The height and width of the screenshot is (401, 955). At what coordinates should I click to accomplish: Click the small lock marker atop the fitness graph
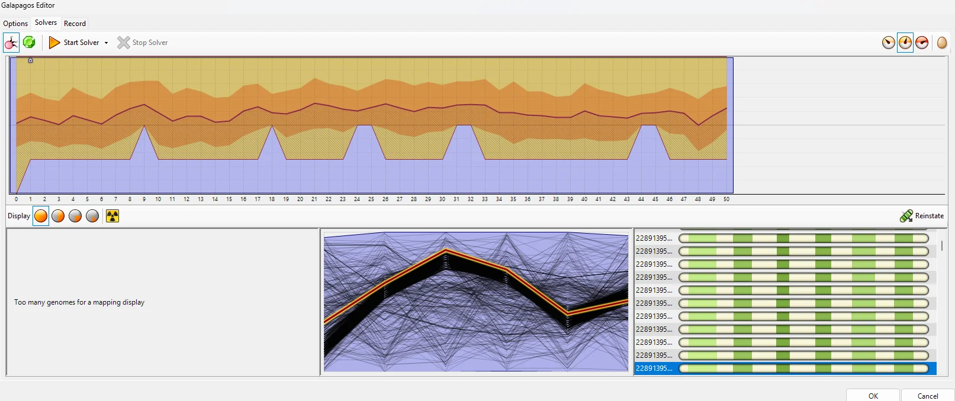30,60
